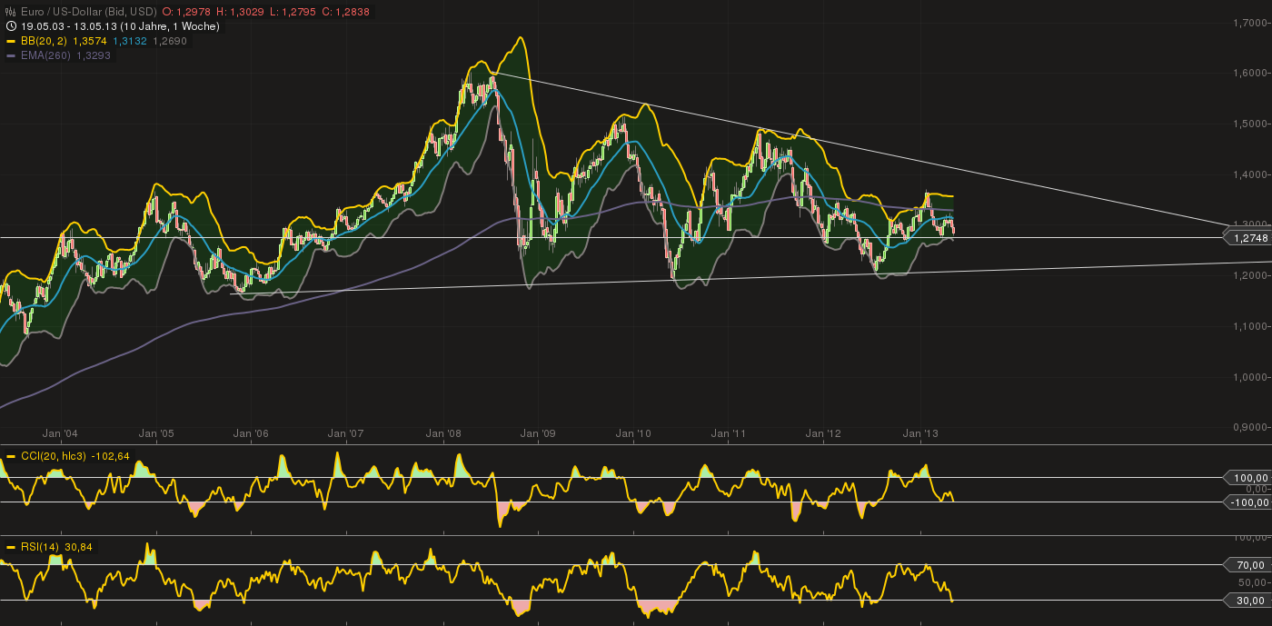Click the 1,7000 price axis label
Image resolution: width=1272 pixels, height=626 pixels.
(1251, 22)
